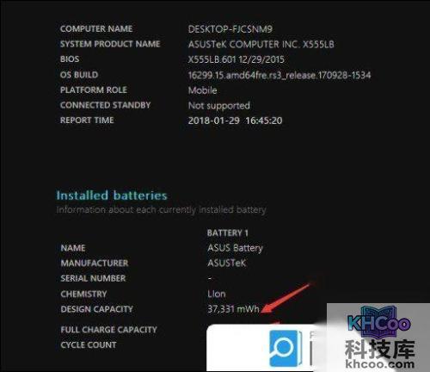The height and width of the screenshot is (372, 430).
Task: Click the MANUFACTURER value ASUSTeK
Action: pyautogui.click(x=227, y=263)
